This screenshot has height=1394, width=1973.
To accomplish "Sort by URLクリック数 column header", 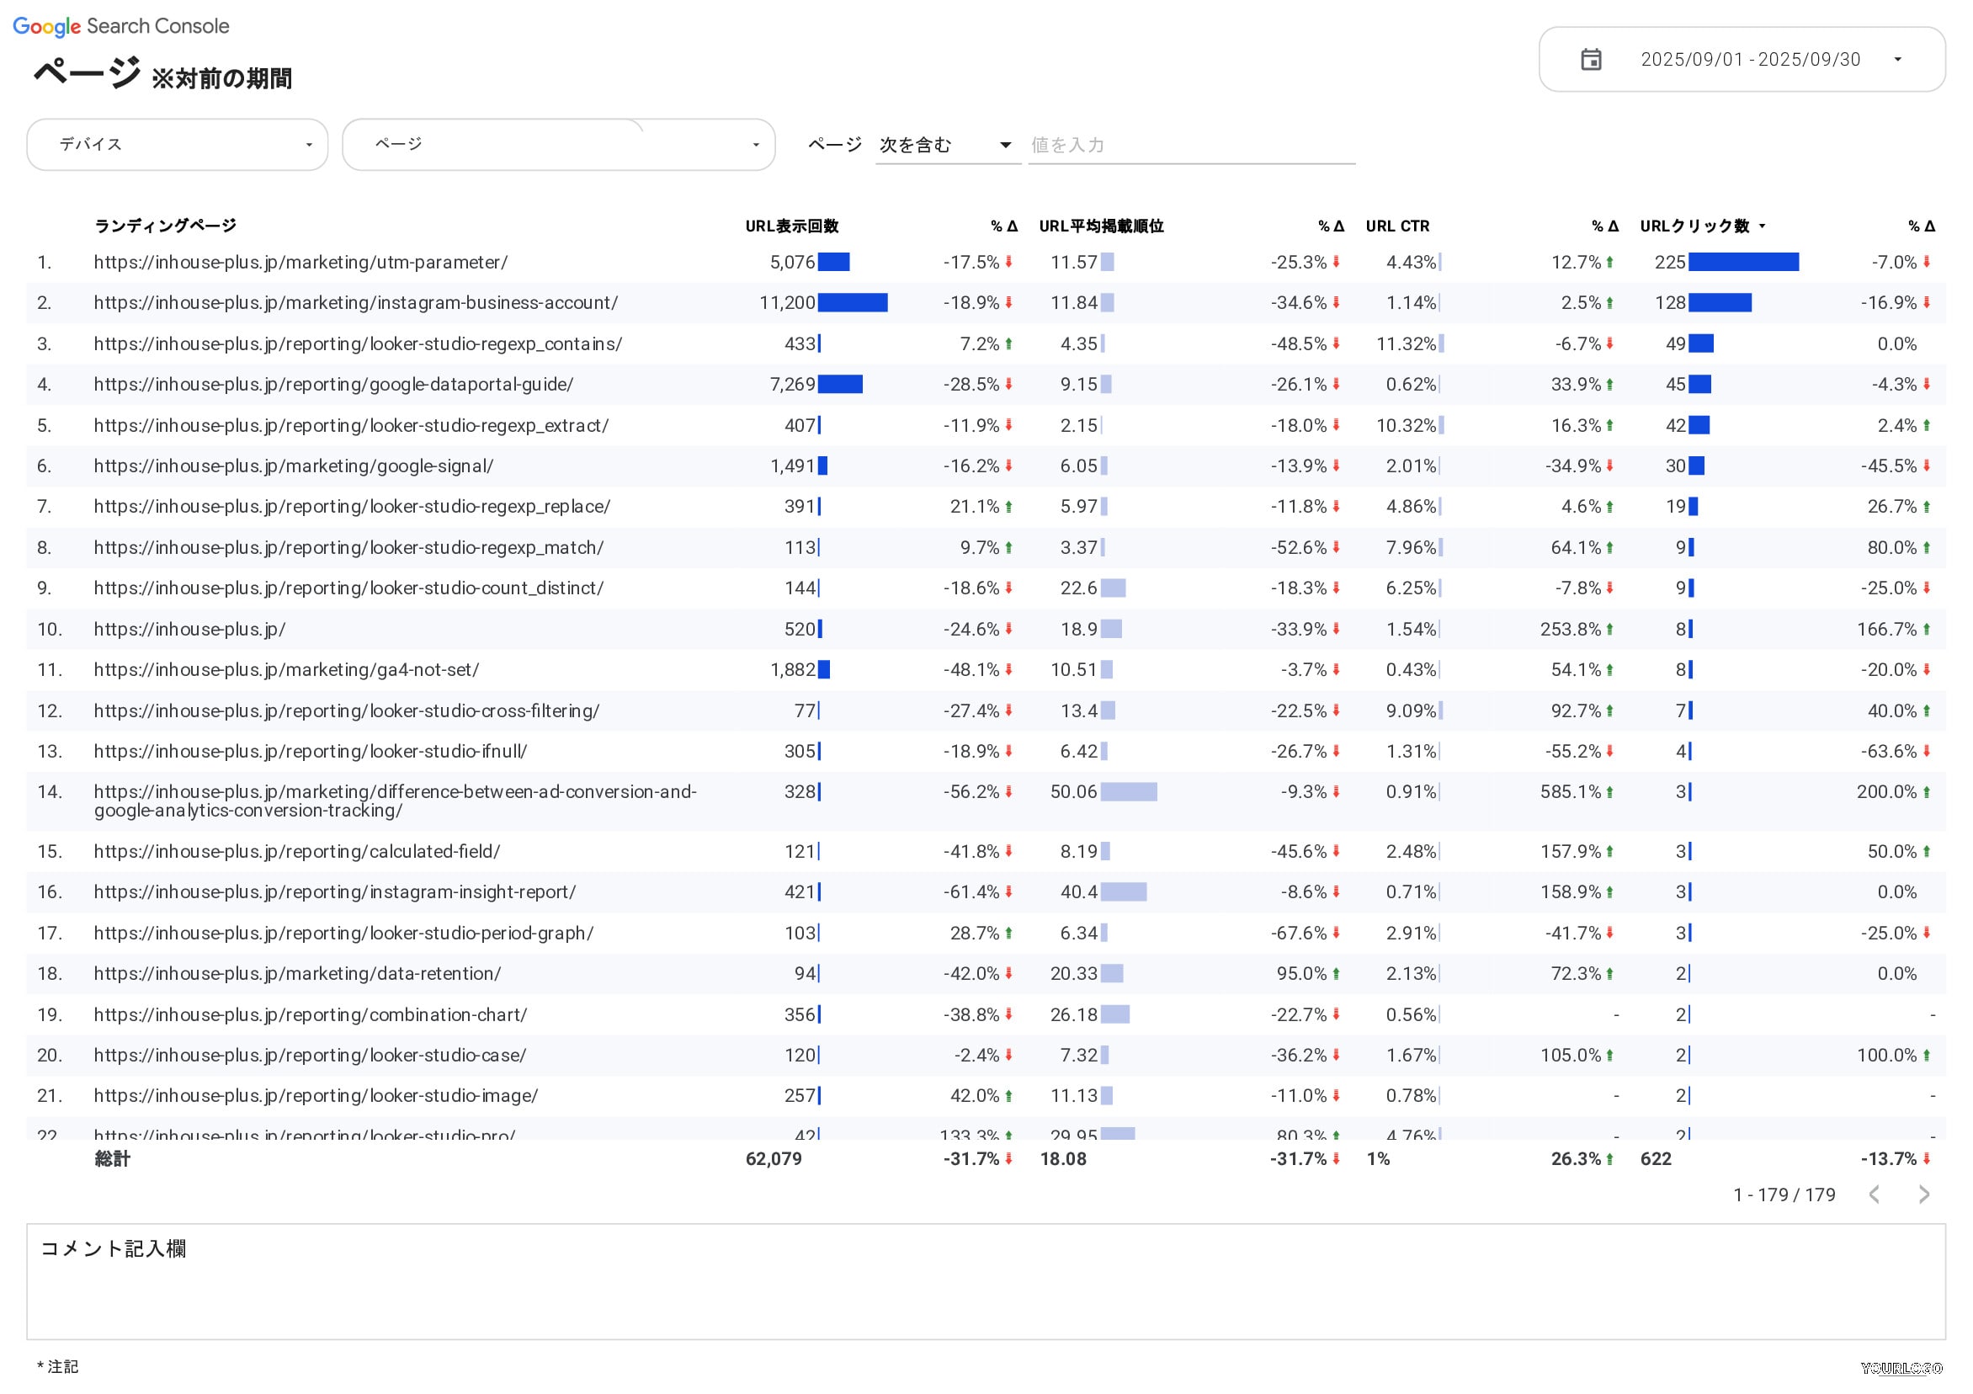I will pos(1694,226).
